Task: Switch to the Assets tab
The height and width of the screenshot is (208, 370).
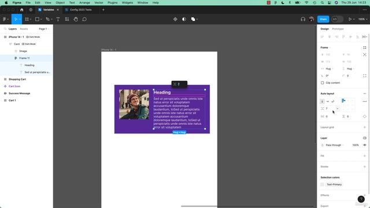Action: [x=24, y=29]
